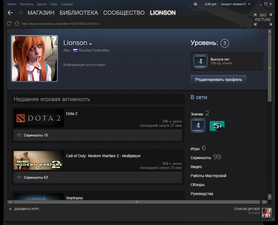
Task: Switch to the LIONSON tab
Action: pos(163,13)
